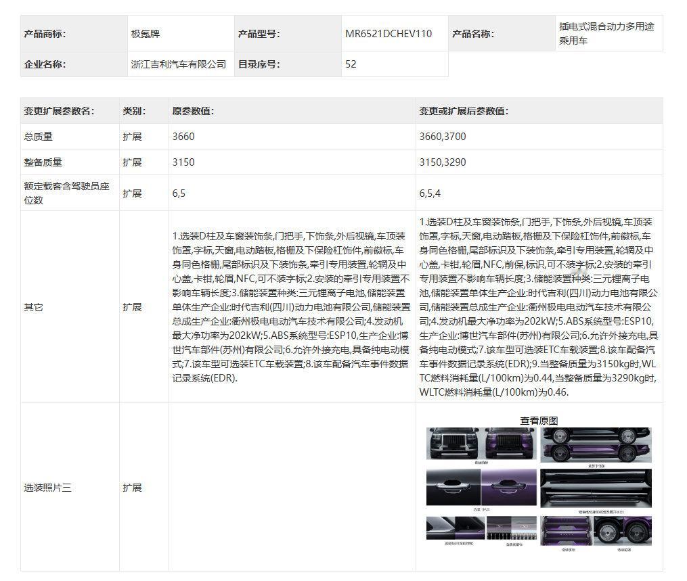The width and height of the screenshot is (687, 581).
Task: Click 扩展 category in 总质量 row
Action: [x=132, y=137]
